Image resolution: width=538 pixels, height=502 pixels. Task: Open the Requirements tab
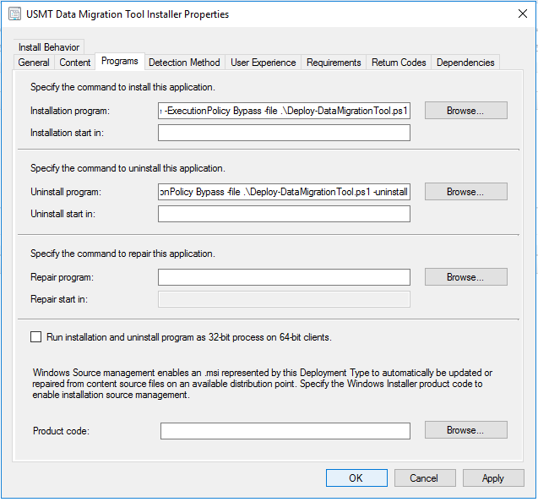tap(334, 63)
